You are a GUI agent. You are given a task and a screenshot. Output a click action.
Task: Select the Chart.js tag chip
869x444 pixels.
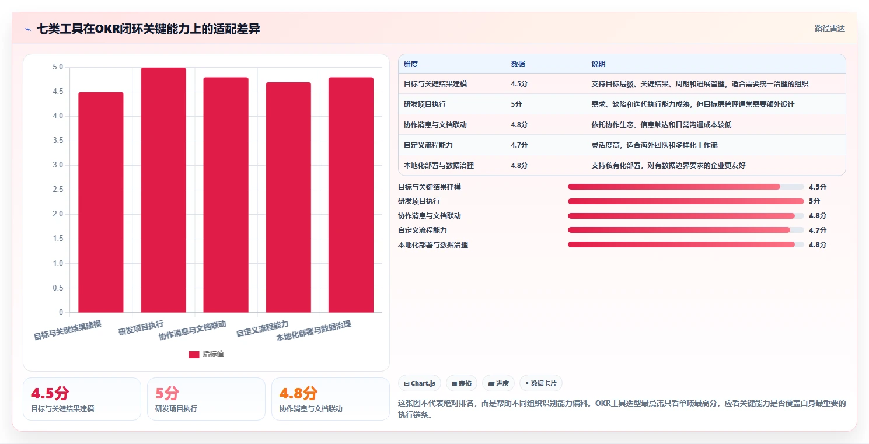coord(420,383)
